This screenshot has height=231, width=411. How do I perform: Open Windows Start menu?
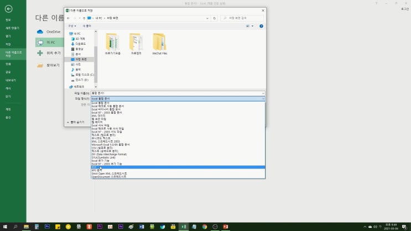[x=5, y=227]
